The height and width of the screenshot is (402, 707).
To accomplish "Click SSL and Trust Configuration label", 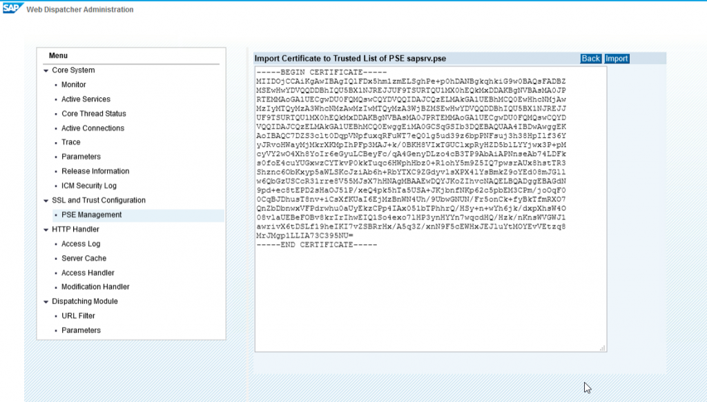I will click(x=99, y=201).
